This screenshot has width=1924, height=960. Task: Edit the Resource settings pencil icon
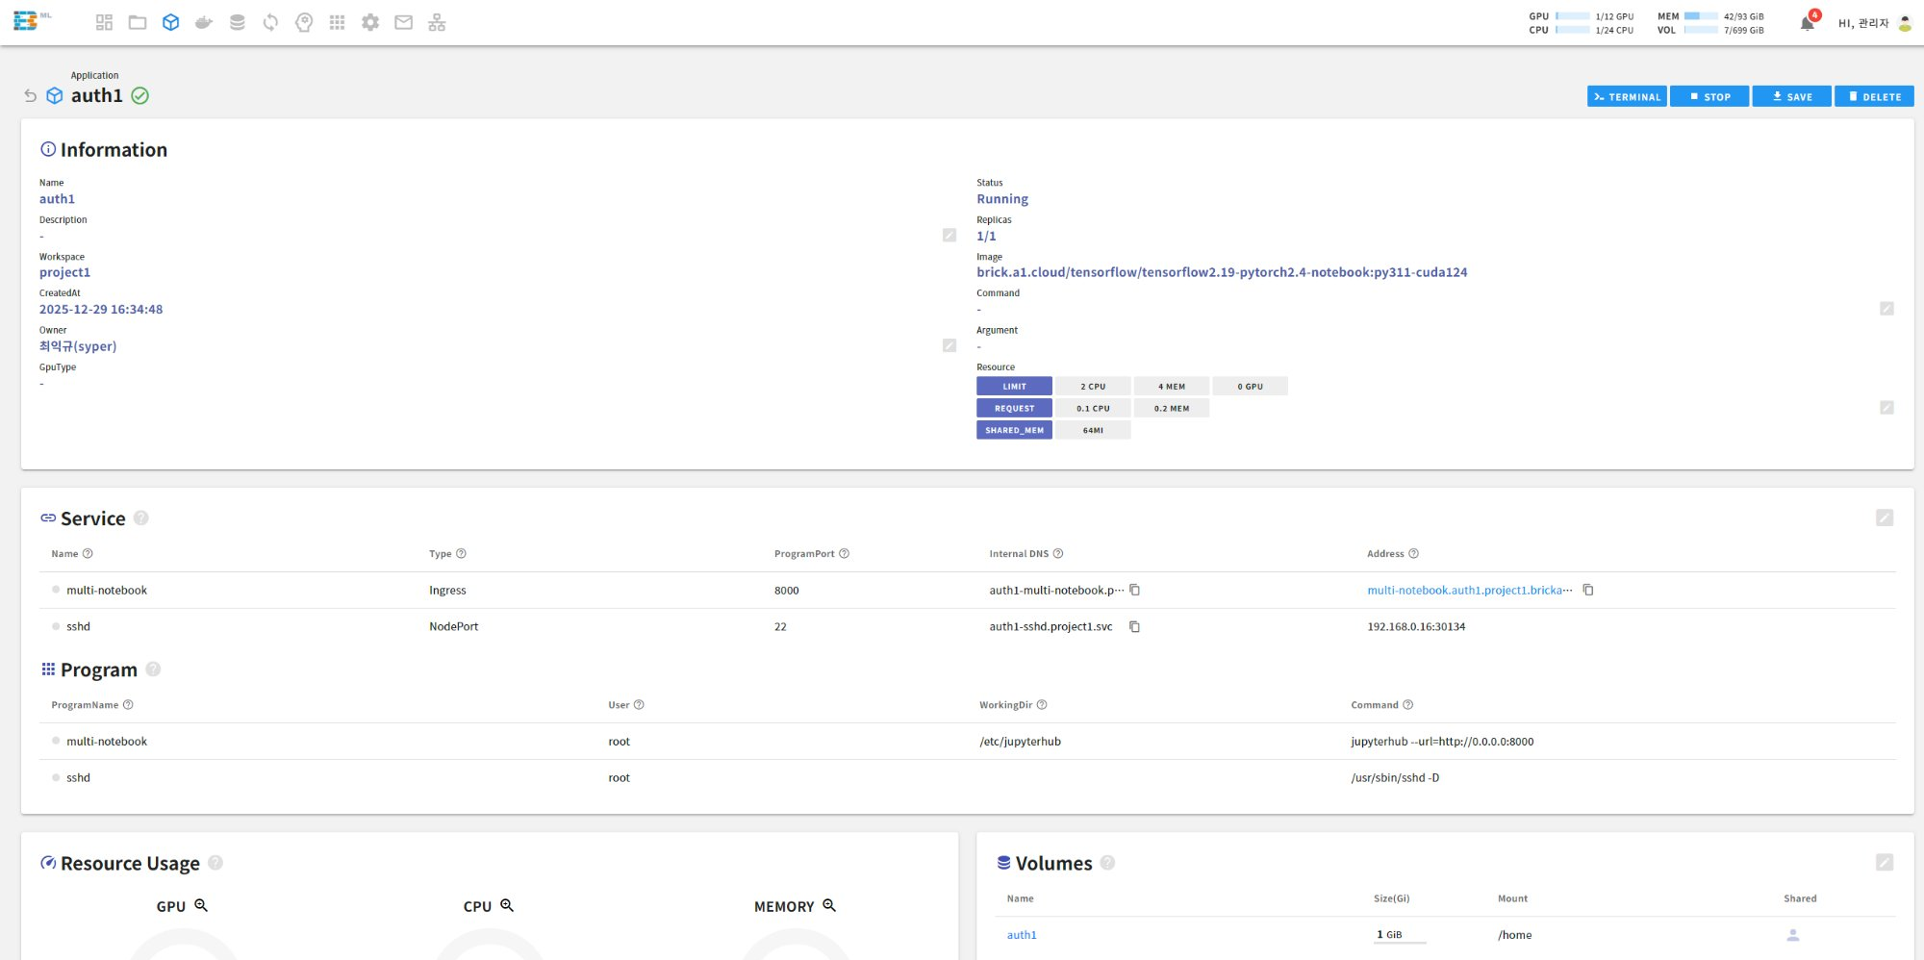1886,408
